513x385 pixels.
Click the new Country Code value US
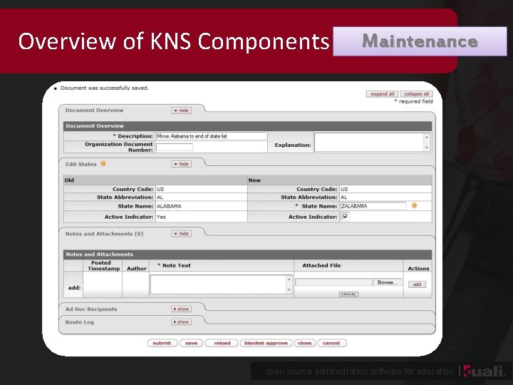click(344, 189)
